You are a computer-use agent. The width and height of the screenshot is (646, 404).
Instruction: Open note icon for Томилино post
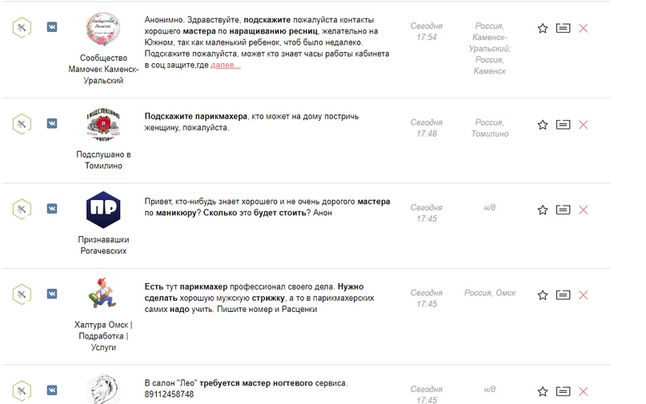pos(564,125)
